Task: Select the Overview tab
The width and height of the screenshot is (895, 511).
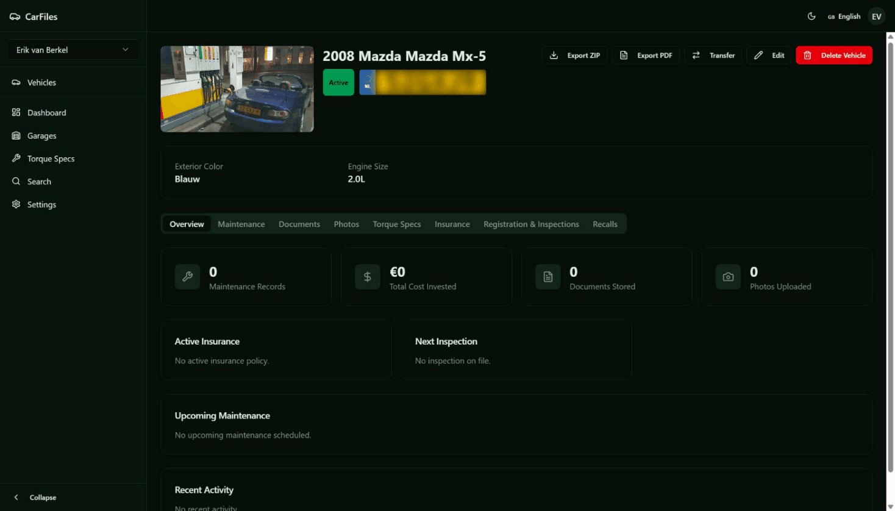Action: (x=187, y=224)
